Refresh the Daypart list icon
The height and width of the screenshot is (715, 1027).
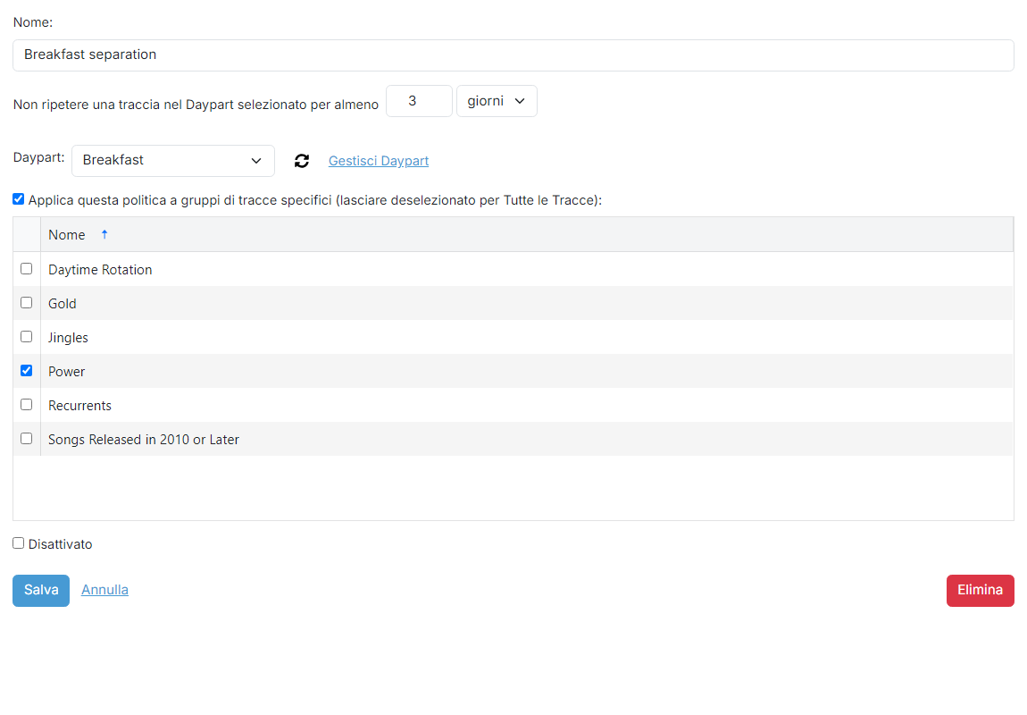301,161
